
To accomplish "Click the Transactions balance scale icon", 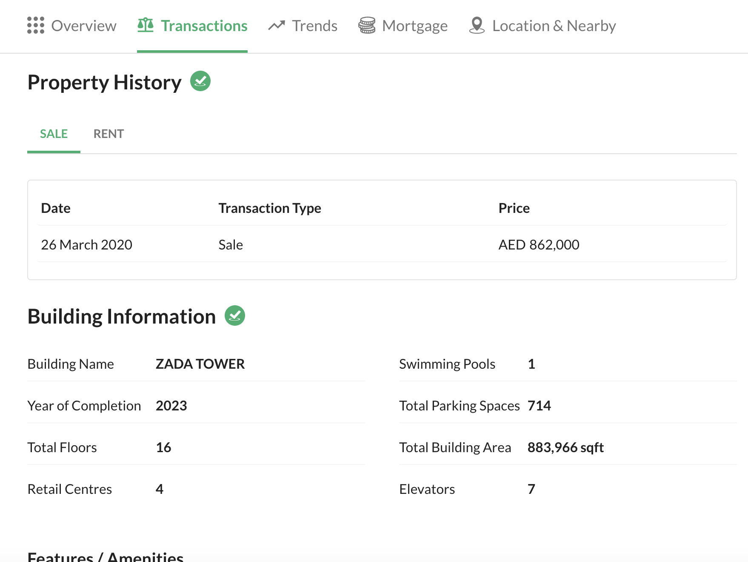I will pyautogui.click(x=146, y=25).
